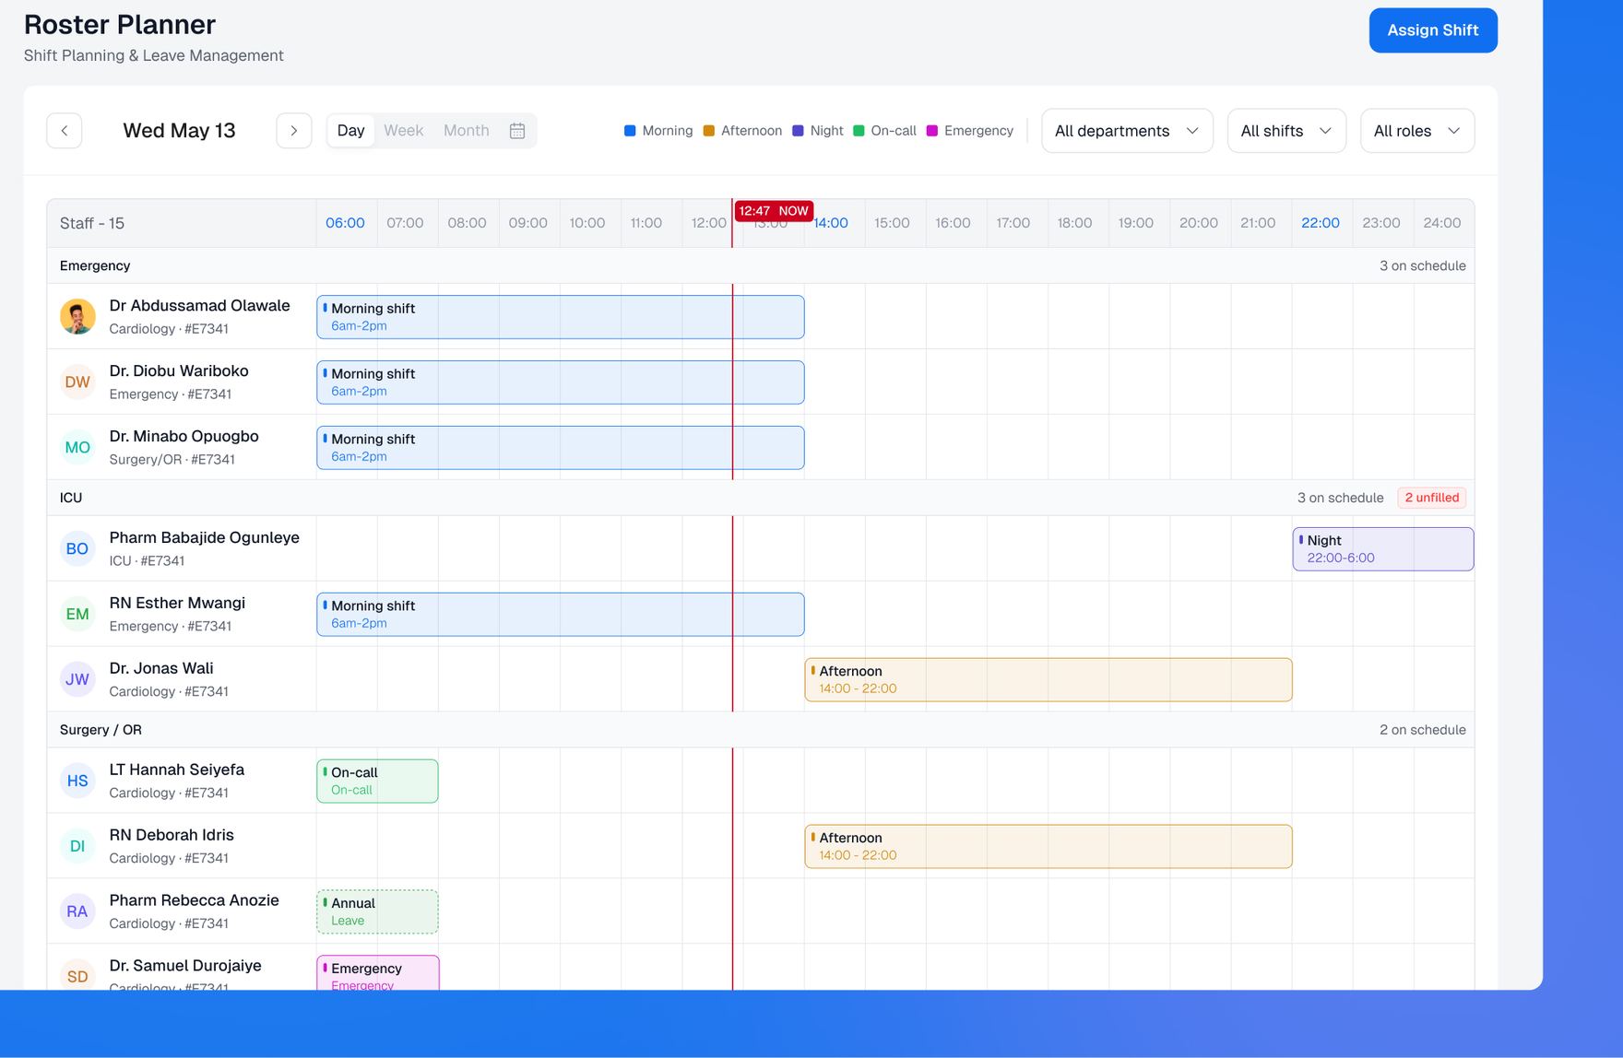Click the 2 unfilled badge in ICU
This screenshot has height=1058, width=1623.
1432,498
